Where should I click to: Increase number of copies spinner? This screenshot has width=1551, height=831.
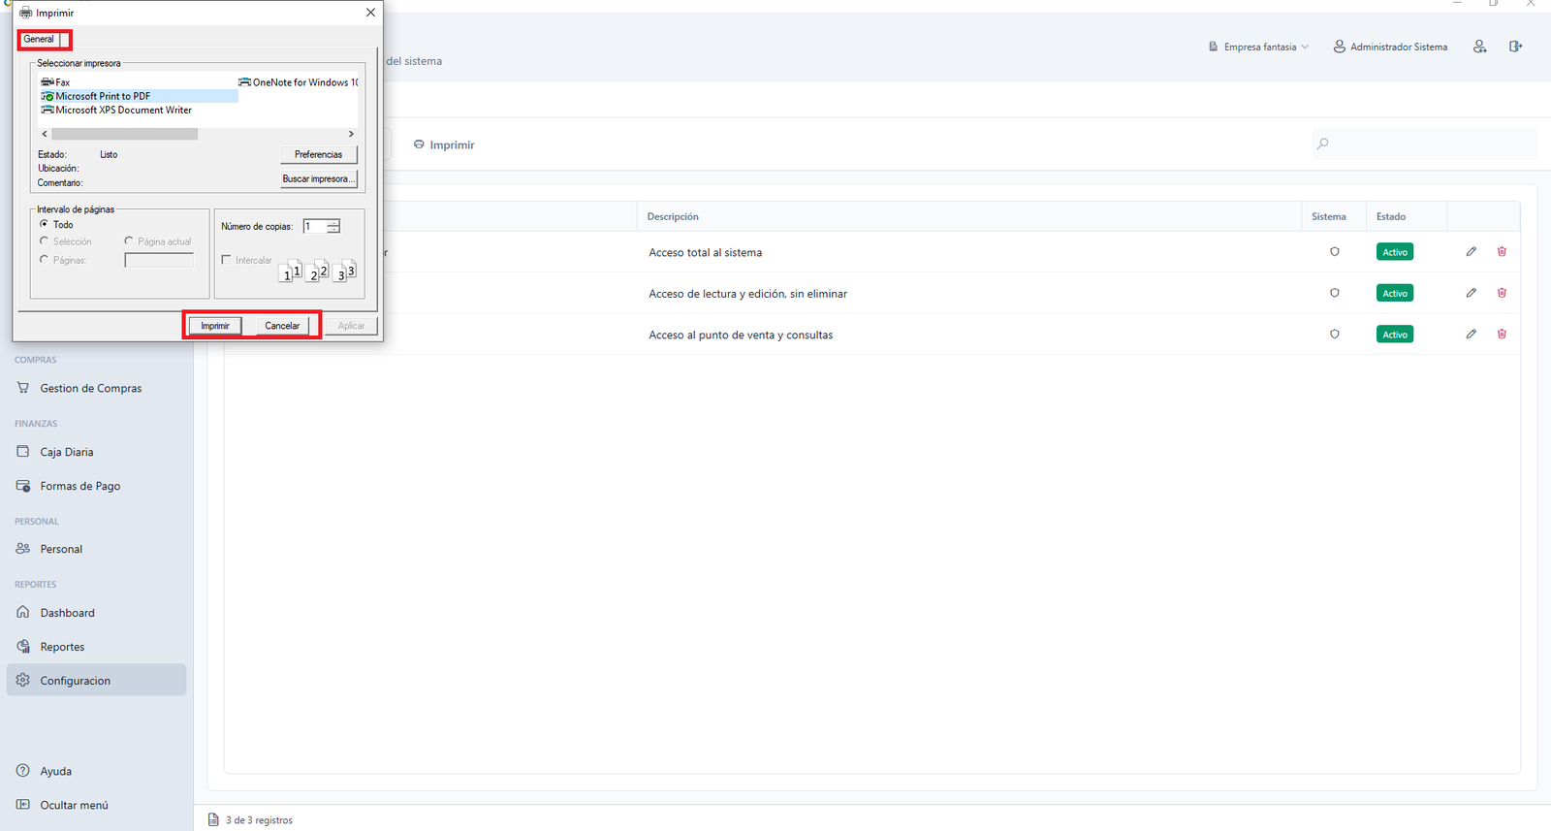click(333, 223)
